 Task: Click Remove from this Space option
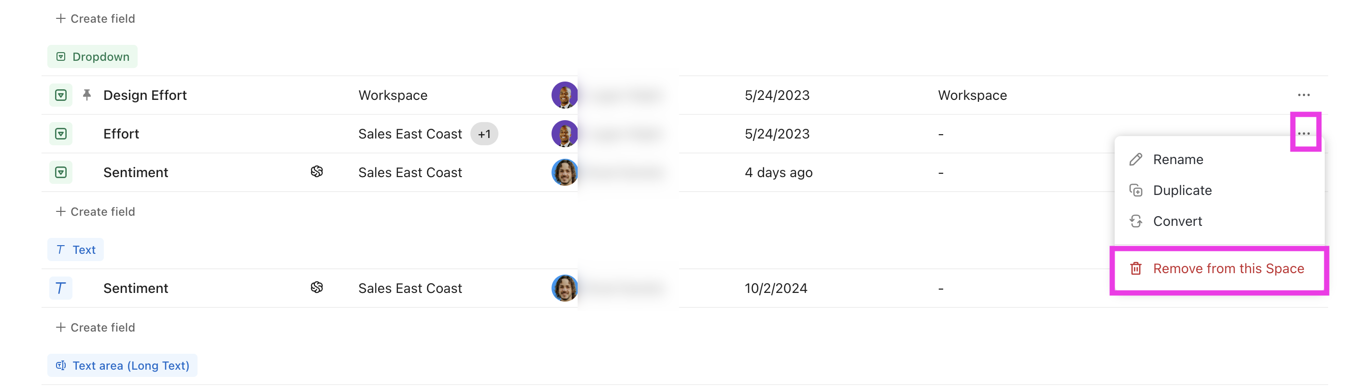[x=1228, y=269]
